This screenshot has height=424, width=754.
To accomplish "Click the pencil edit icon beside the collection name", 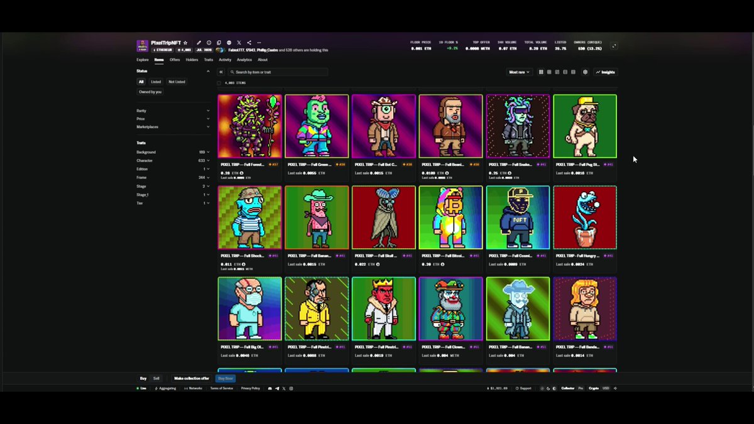I will coord(199,43).
